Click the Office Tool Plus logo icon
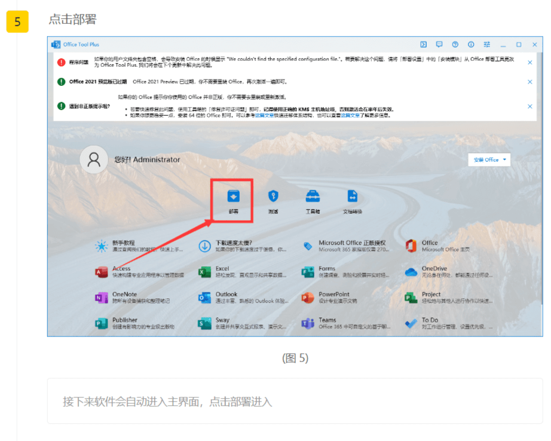The image size is (551, 441). 56,45
